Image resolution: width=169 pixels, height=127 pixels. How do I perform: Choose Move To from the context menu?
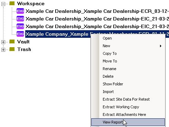point(128,61)
